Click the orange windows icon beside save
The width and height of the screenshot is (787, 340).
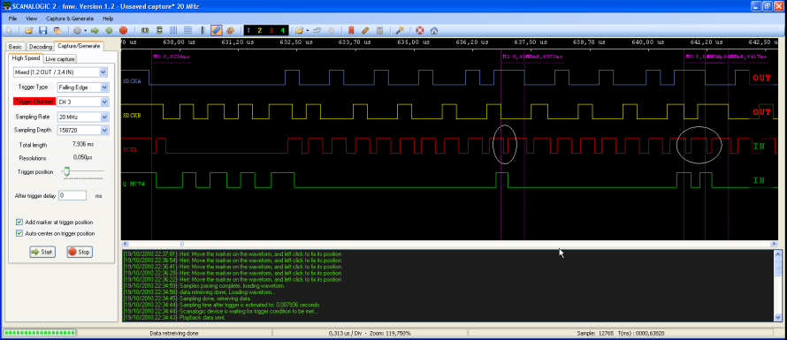[57, 31]
